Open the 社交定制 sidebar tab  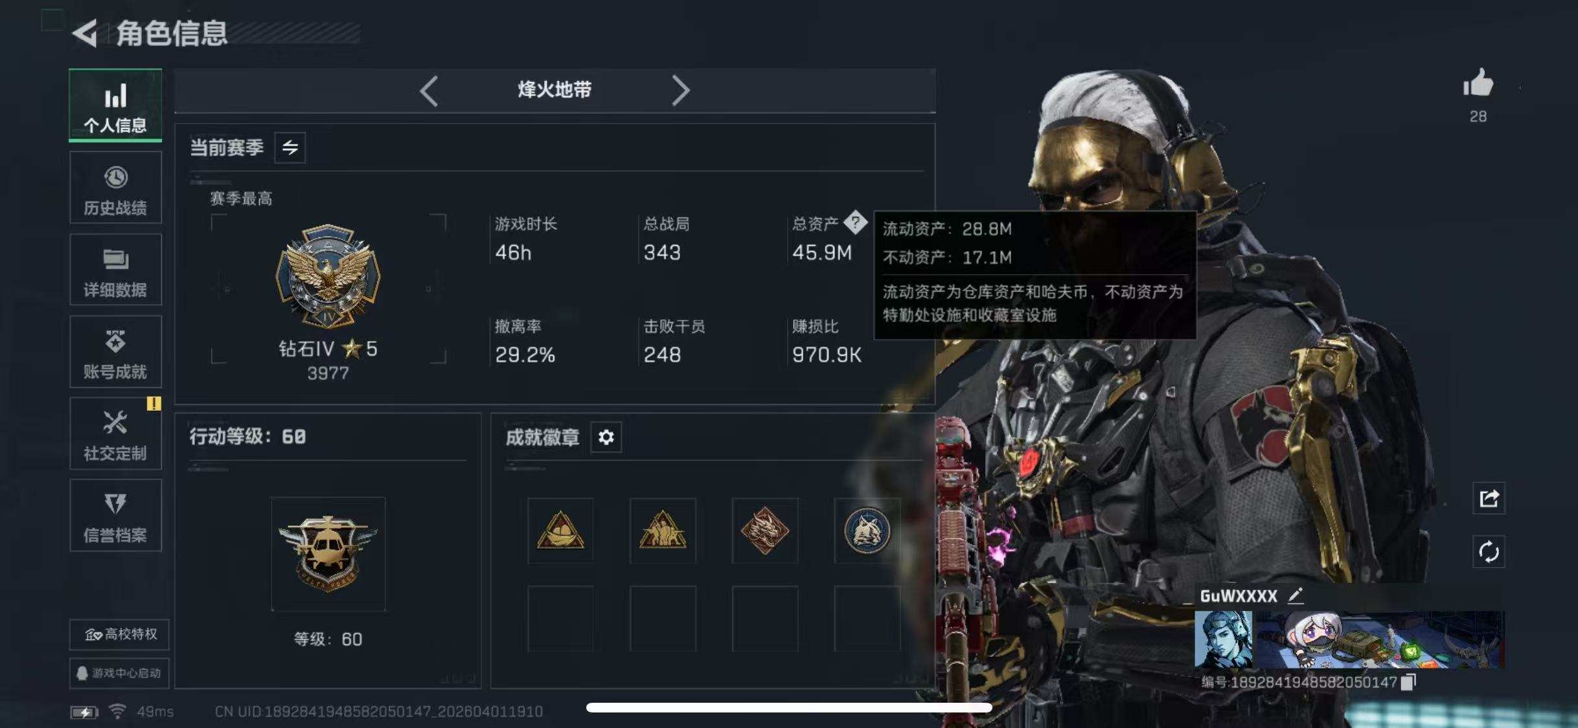(115, 434)
